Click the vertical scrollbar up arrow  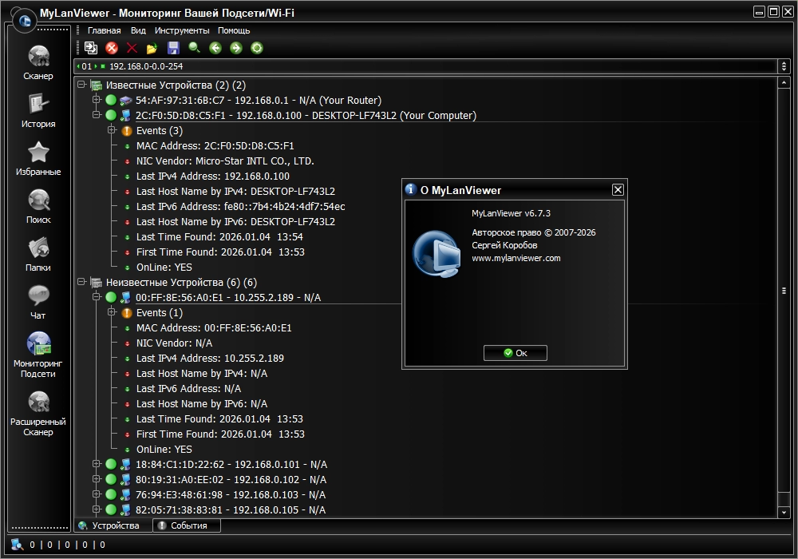click(784, 82)
